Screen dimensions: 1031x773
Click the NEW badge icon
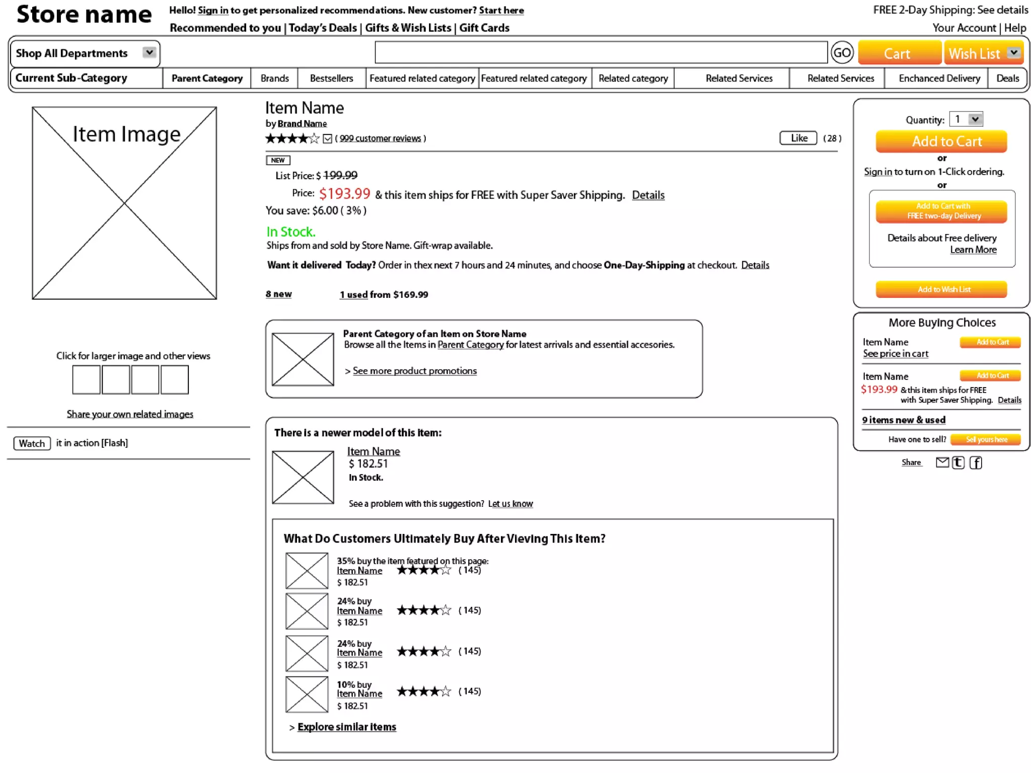pyautogui.click(x=278, y=160)
